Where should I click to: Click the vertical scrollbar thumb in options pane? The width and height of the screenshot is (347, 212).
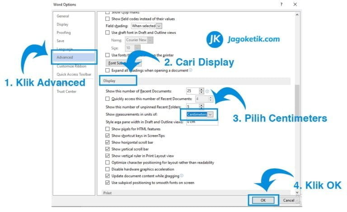click(x=297, y=101)
